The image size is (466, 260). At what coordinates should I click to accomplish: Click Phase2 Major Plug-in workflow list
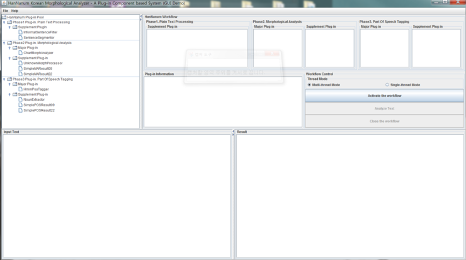point(278,48)
